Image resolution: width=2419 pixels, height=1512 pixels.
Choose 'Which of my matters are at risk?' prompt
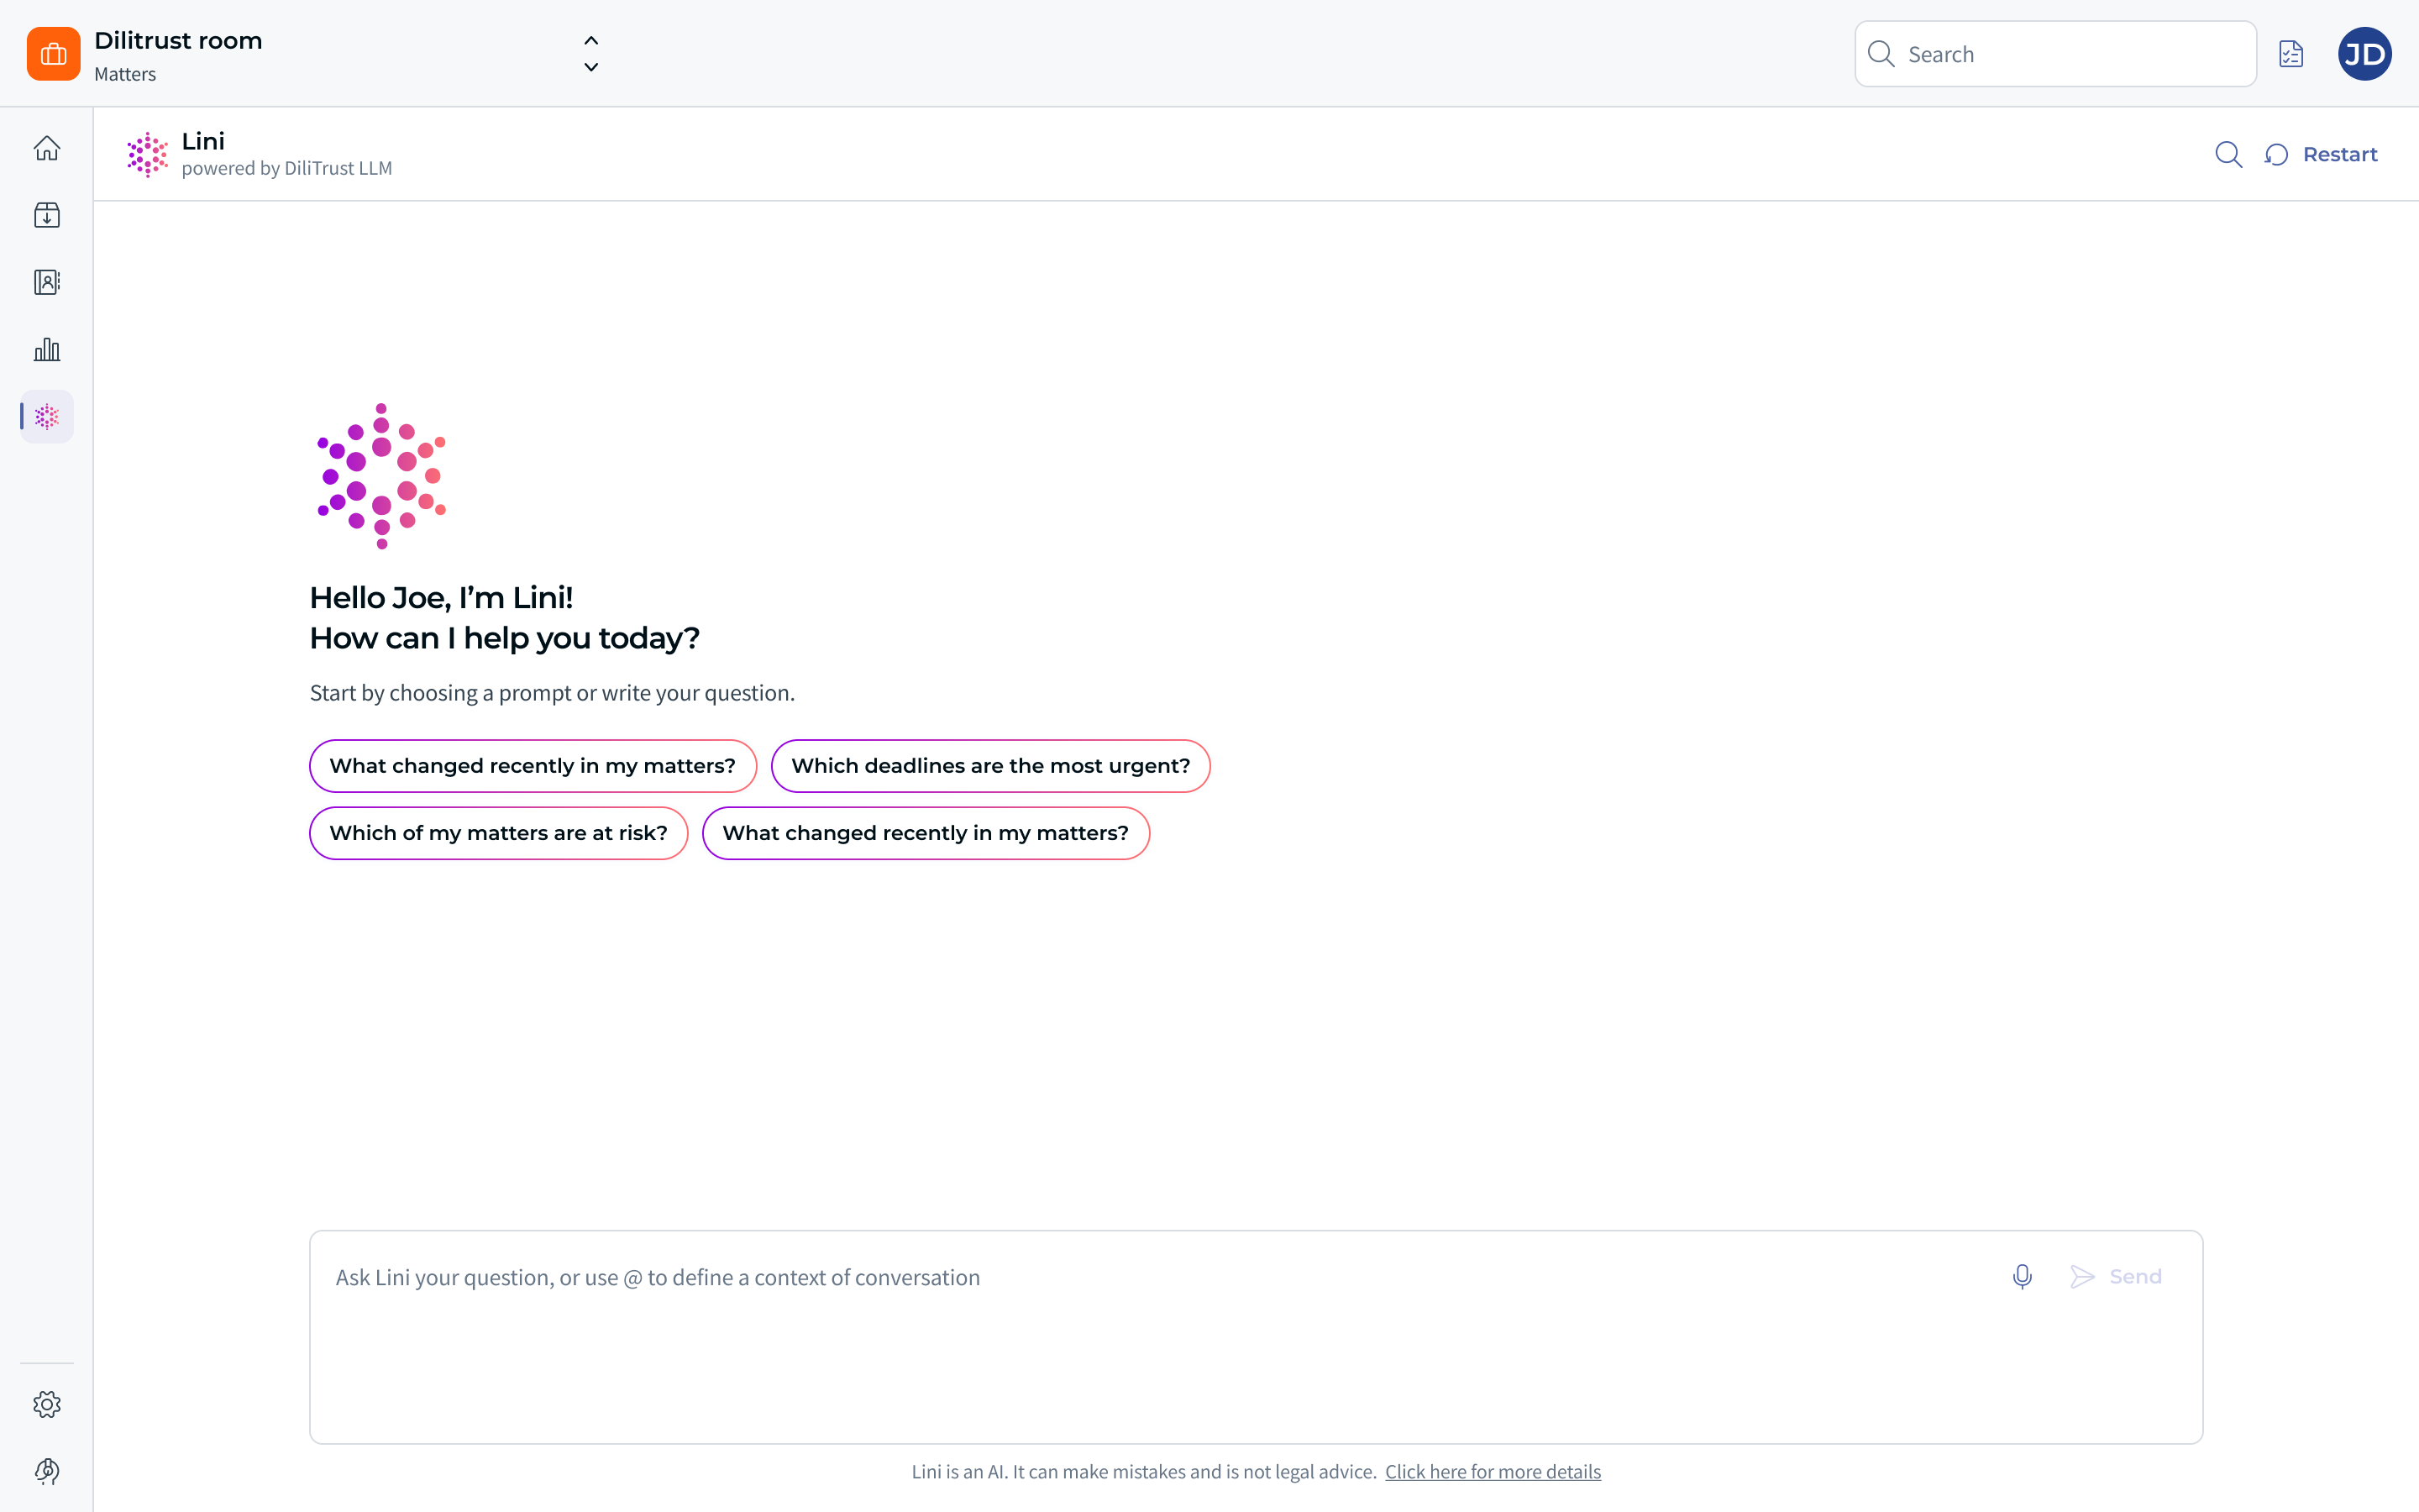coord(499,833)
